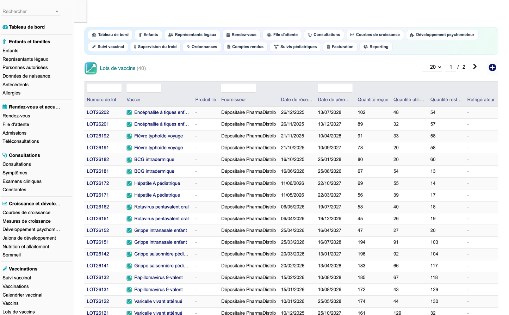
Task: Open the Reporting tab
Action: (x=376, y=47)
